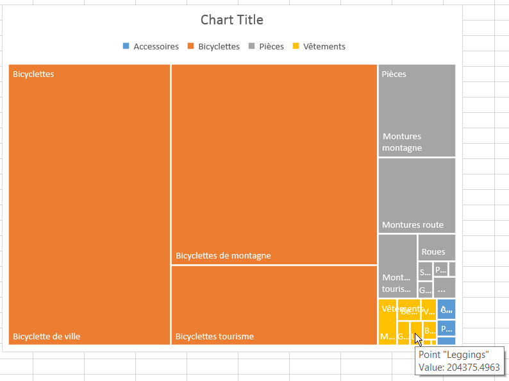The image size is (509, 381).
Task: Select the blue Accessoires legend swatch
Action: [x=126, y=46]
